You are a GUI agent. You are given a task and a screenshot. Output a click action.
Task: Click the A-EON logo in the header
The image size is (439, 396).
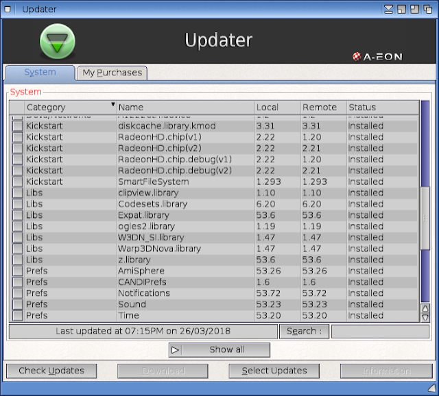tap(377, 56)
